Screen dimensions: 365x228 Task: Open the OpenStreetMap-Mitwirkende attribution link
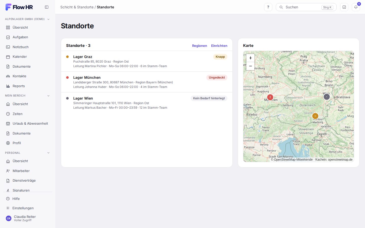point(293,160)
